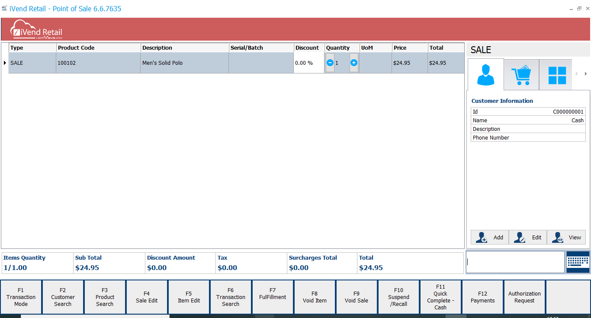Screen dimensions: 591x318
Task: Open F1 Transaction Mode
Action: 21,297
